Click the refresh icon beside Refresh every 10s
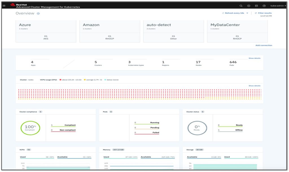289x172 pixels. click(223, 13)
